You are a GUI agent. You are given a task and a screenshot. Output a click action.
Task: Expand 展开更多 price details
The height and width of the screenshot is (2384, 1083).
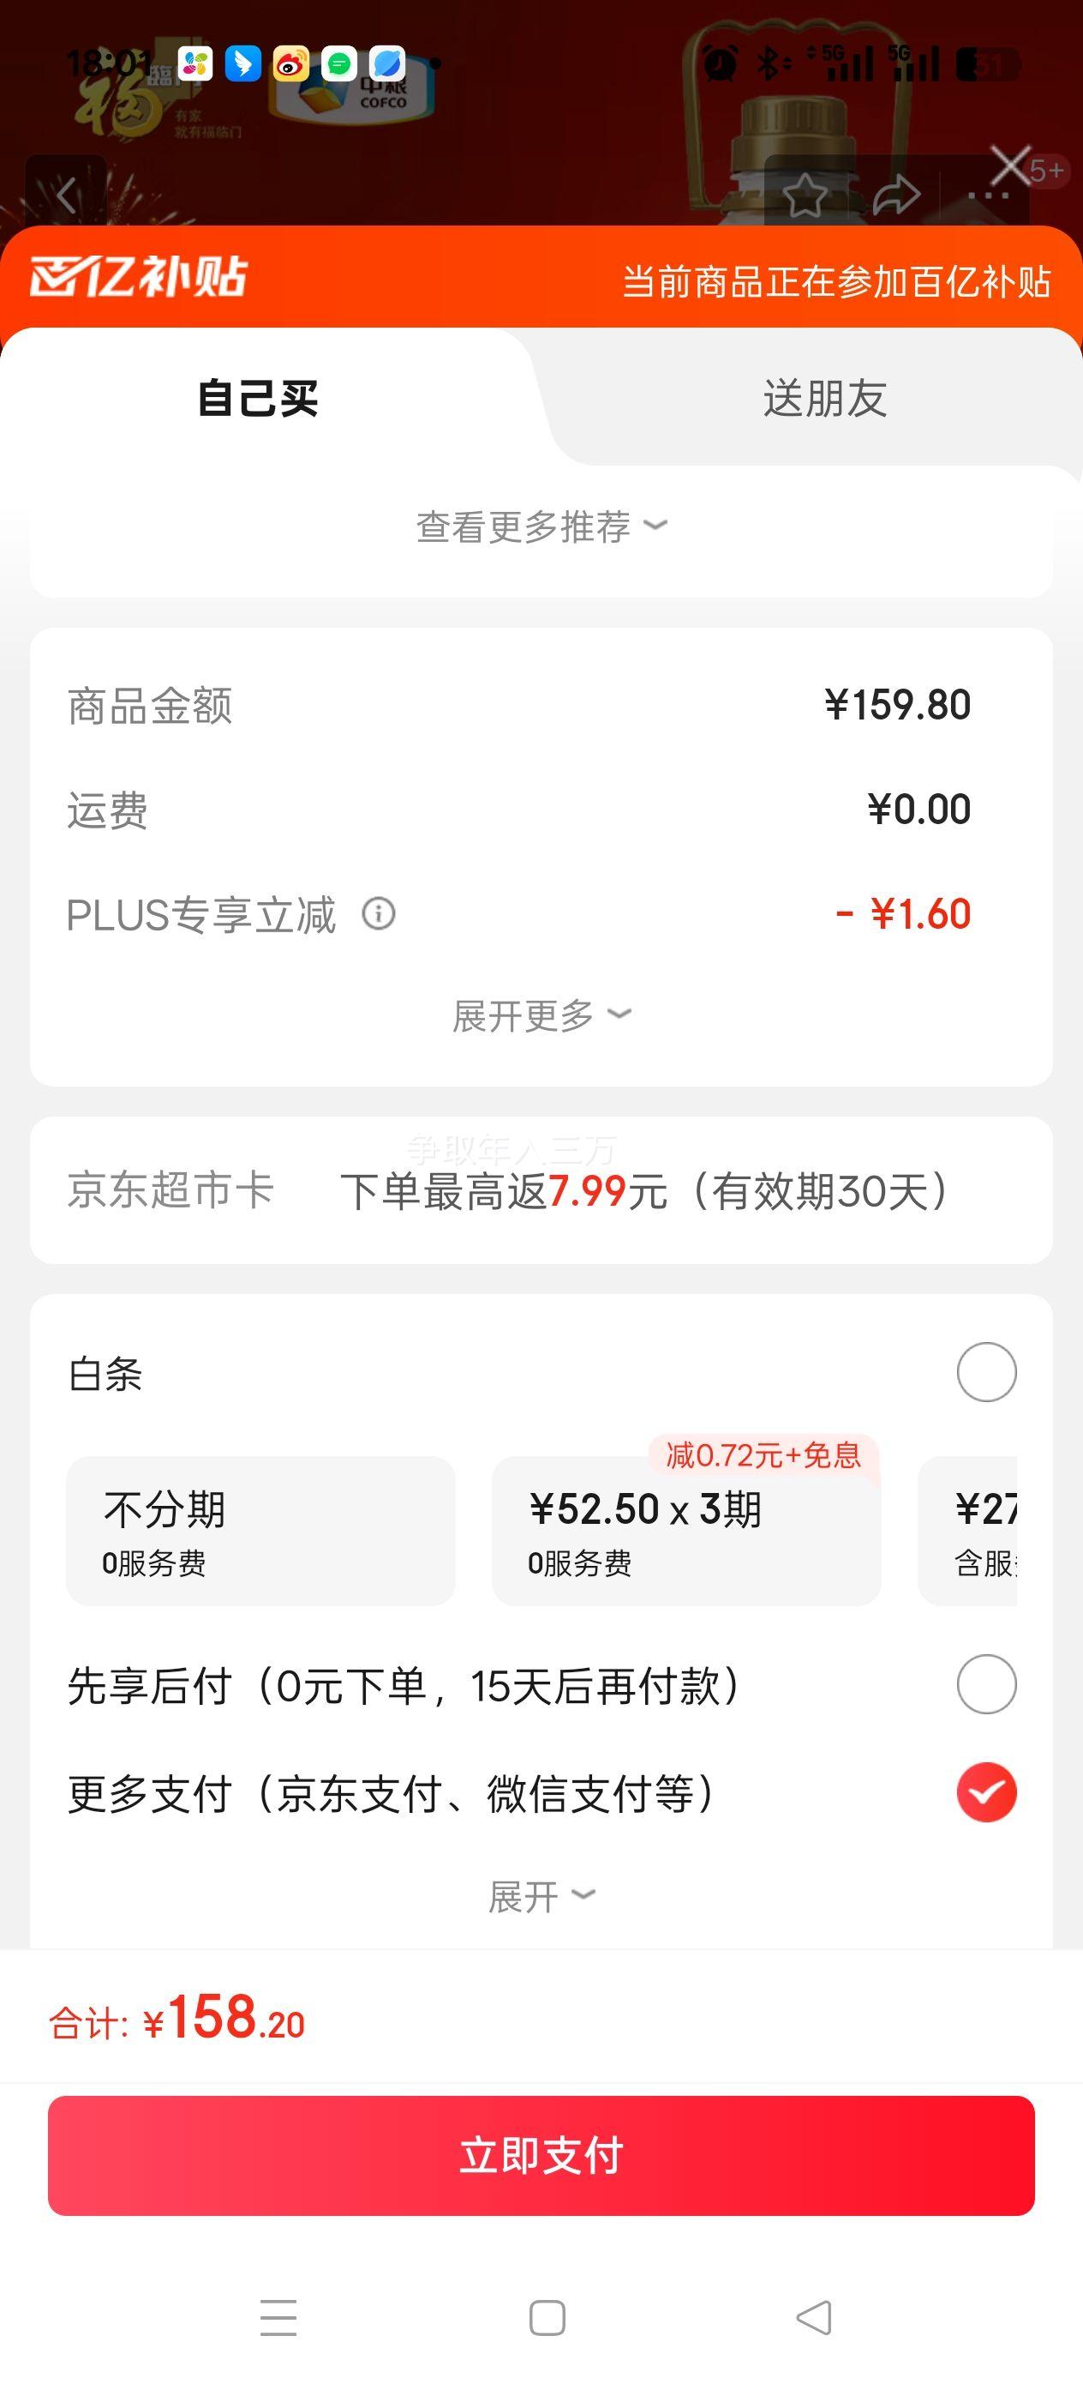[541, 1015]
